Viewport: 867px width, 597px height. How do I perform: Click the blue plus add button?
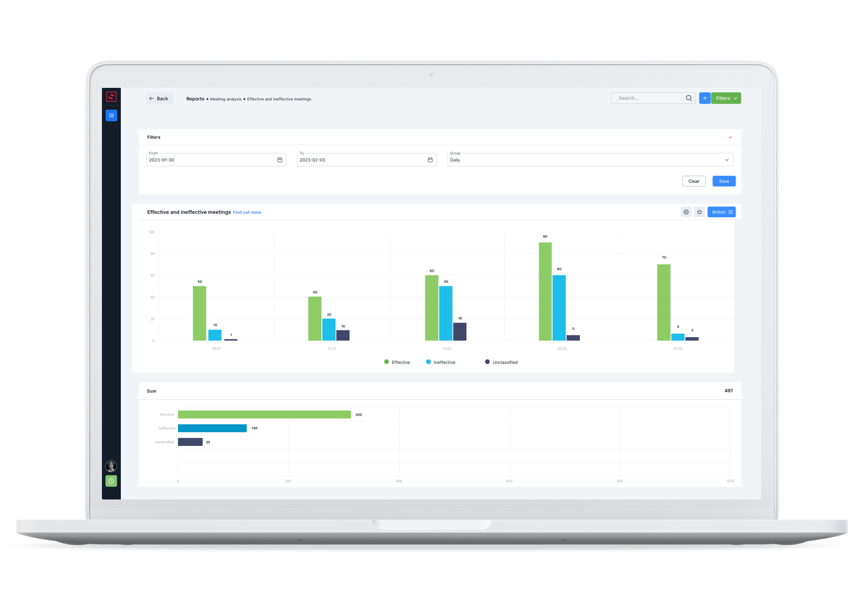[705, 98]
